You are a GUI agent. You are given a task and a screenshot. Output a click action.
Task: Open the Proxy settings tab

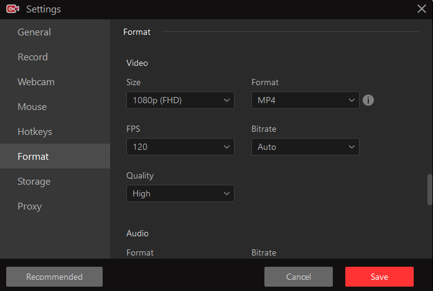[30, 206]
